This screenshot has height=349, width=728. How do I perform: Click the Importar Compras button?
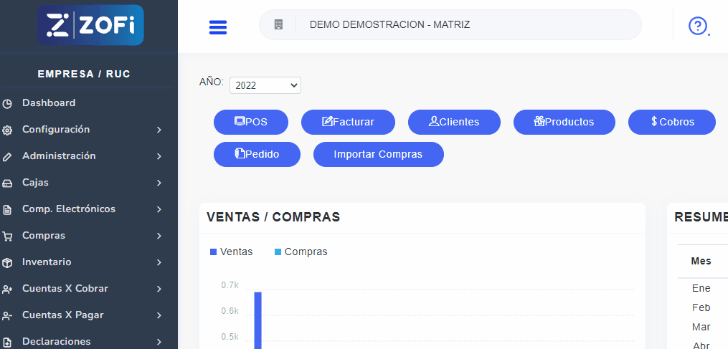(378, 154)
